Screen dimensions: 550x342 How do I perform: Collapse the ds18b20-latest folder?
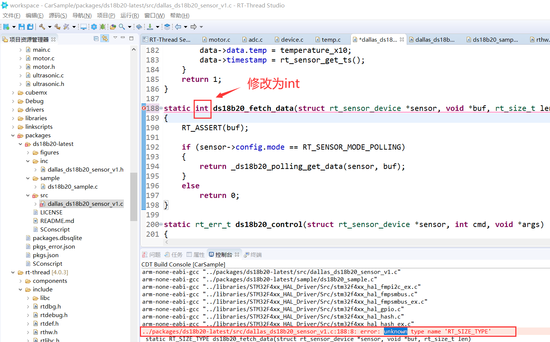(21, 144)
